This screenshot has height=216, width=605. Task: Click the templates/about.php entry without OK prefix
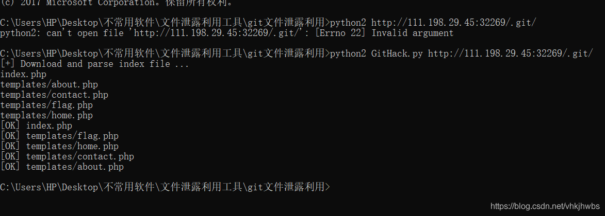tap(49, 84)
